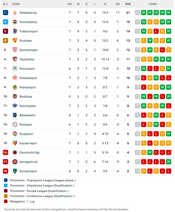Click the Kocaelispor team badge

pyautogui.click(x=15, y=171)
